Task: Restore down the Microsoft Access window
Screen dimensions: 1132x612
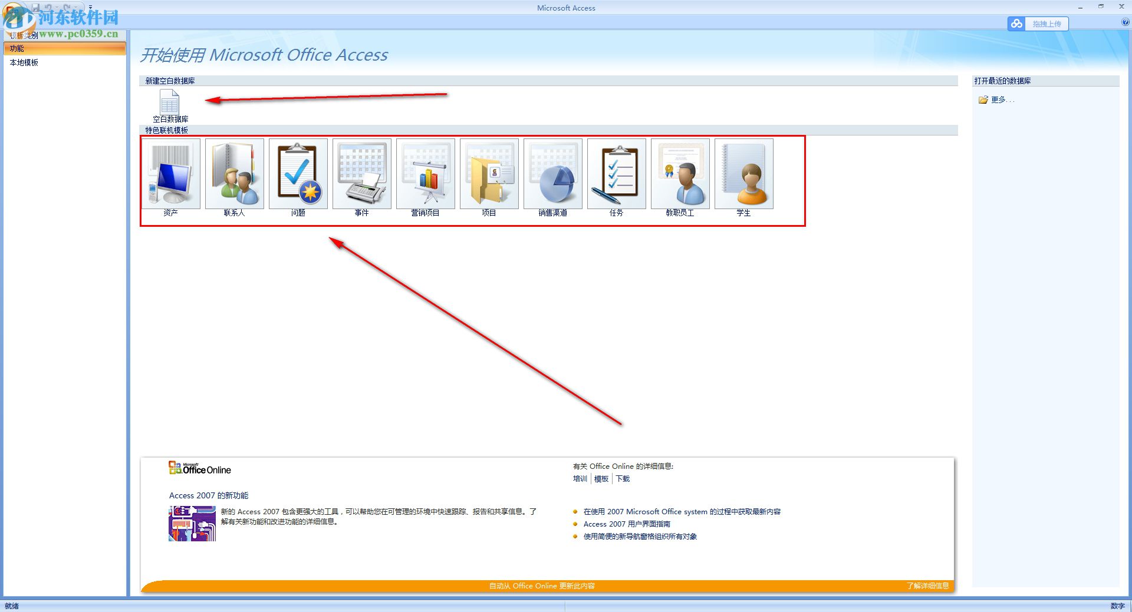Action: pyautogui.click(x=1101, y=6)
